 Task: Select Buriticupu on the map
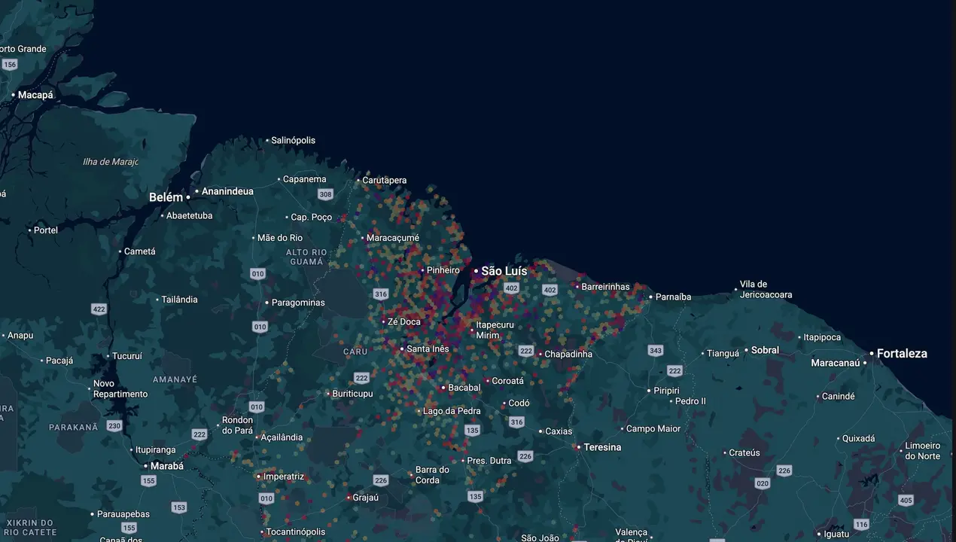click(352, 394)
